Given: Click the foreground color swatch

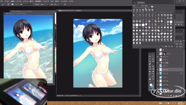Looking at the screenshot, I should pos(151,85).
